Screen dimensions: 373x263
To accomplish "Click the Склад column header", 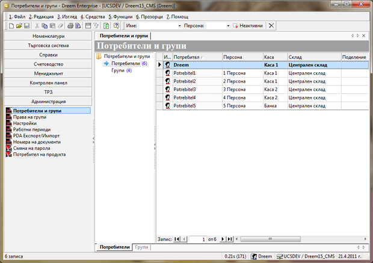I will [314, 57].
